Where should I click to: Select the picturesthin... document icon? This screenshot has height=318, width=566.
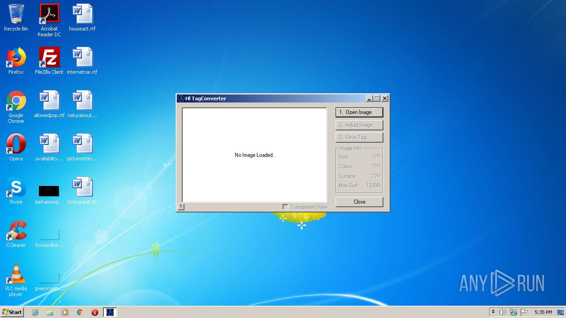pos(82,148)
